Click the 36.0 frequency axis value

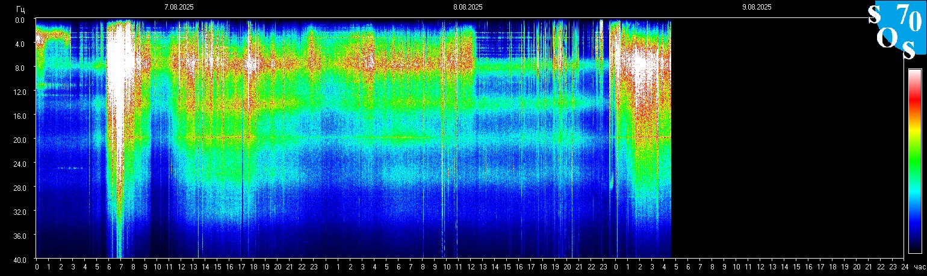point(19,236)
